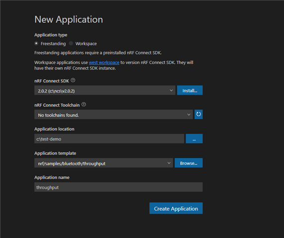Refresh the toolchain list
Viewport: 284px width, 238px height.
pos(199,114)
